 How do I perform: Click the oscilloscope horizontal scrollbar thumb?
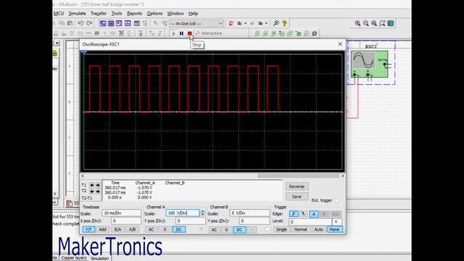click(298, 175)
